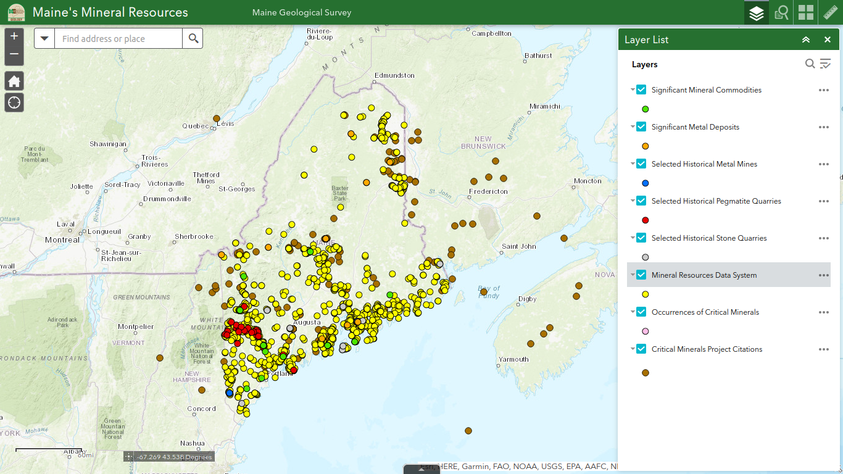Click the red Pegmatite Quarries legend symbol
The width and height of the screenshot is (843, 474).
pos(646,220)
